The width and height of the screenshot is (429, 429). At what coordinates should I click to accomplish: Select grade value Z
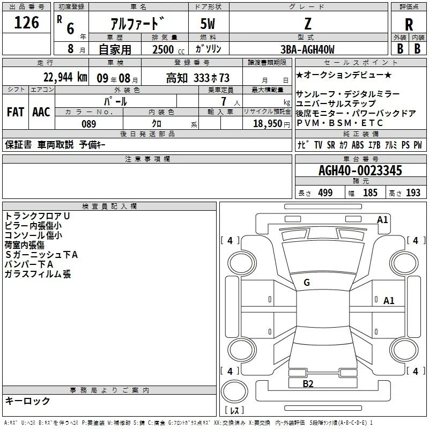[308, 24]
